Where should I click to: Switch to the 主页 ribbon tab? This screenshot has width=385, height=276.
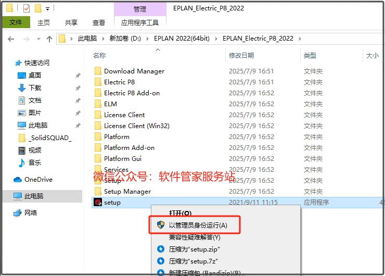coord(44,22)
